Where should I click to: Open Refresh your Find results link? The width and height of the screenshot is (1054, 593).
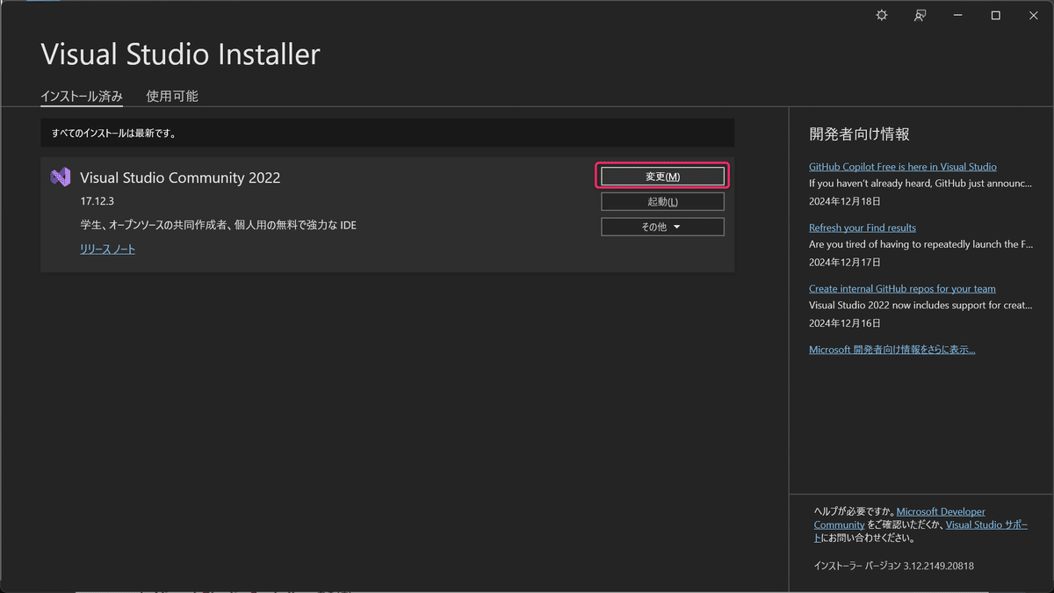pyautogui.click(x=862, y=228)
